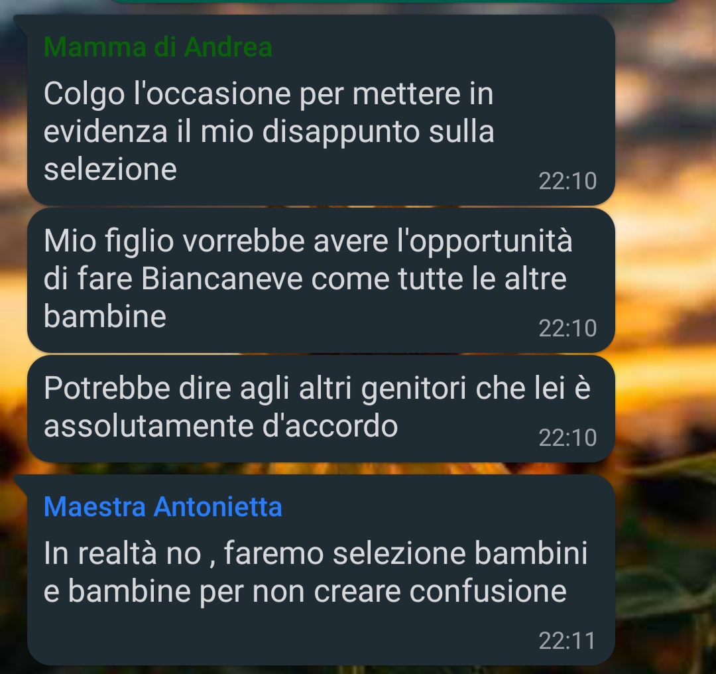Click the word "selezione" in the first message
716x674 pixels.
tap(110, 169)
